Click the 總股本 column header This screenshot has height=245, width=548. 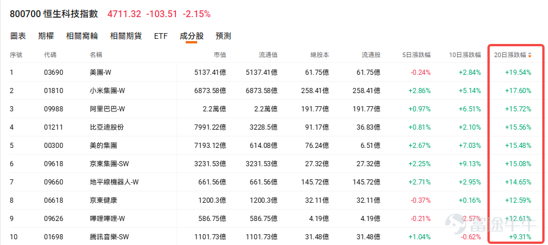tap(320, 55)
